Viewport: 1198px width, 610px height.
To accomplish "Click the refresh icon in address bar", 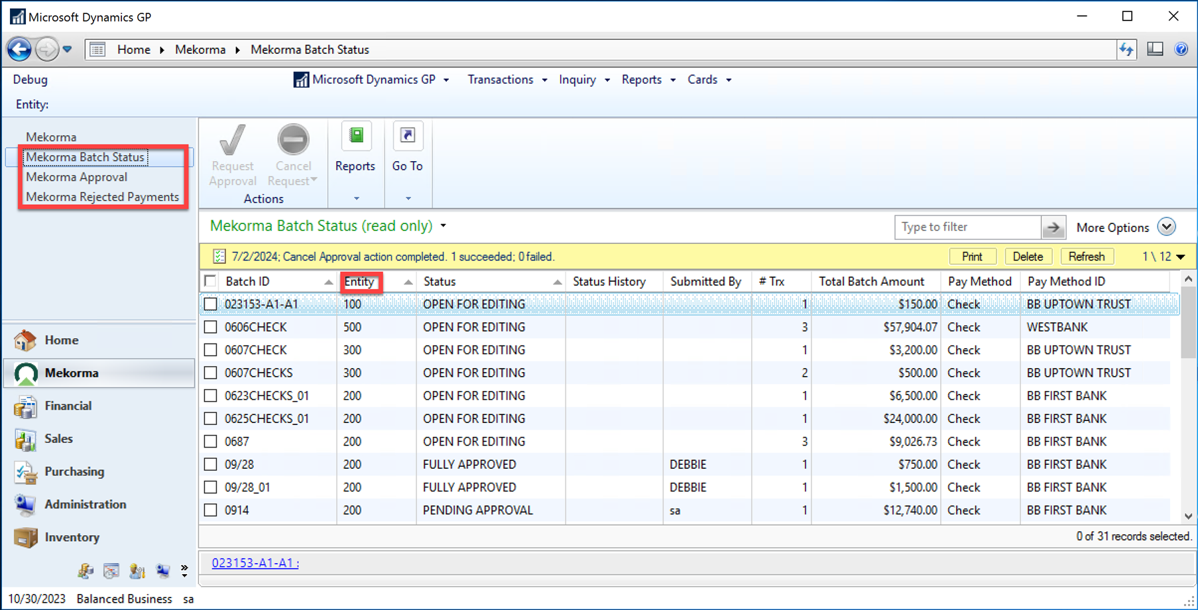I will click(1126, 50).
